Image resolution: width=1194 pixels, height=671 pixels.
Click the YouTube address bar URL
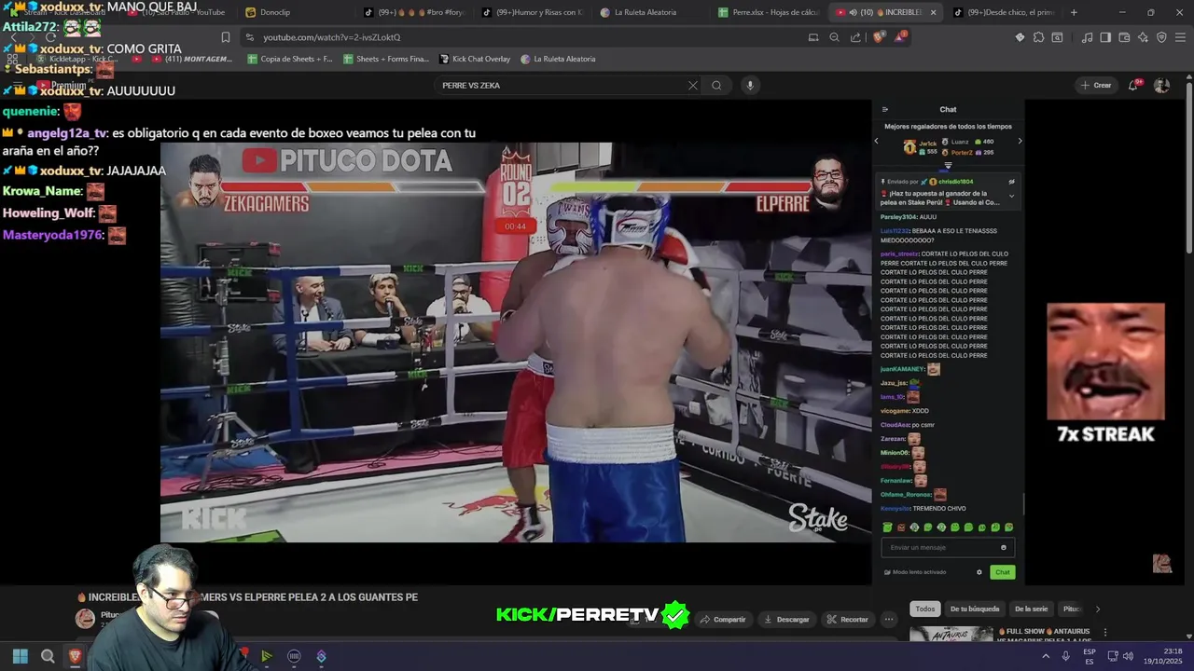tap(331, 37)
